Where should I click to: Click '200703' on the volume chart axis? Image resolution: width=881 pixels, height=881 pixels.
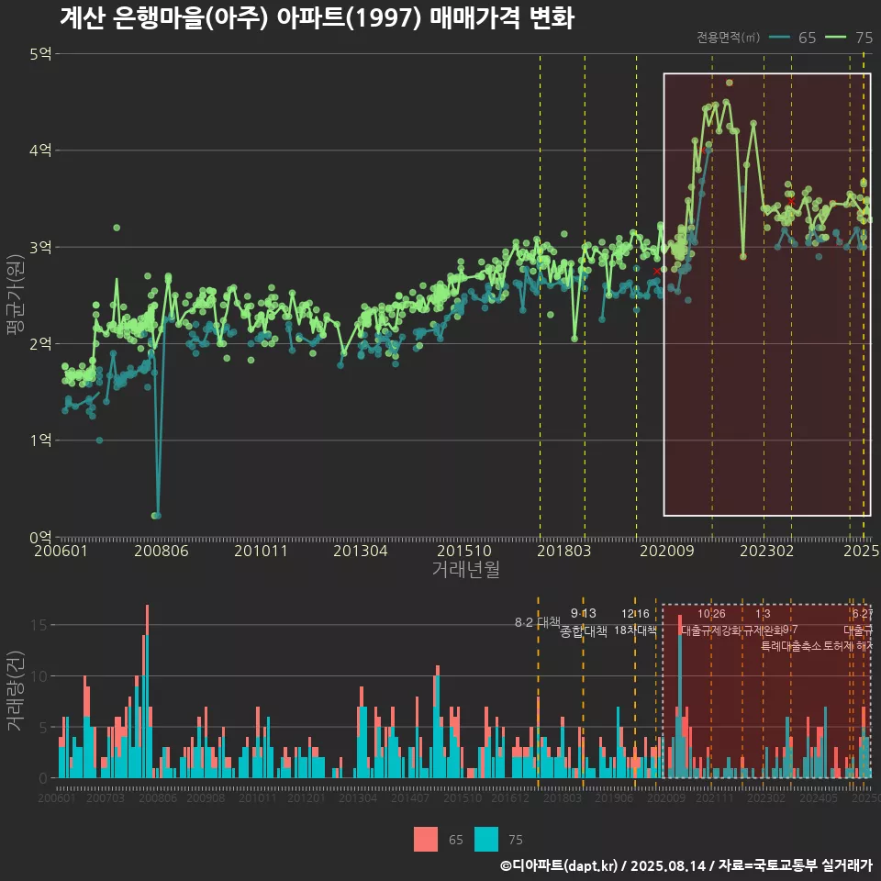(105, 797)
